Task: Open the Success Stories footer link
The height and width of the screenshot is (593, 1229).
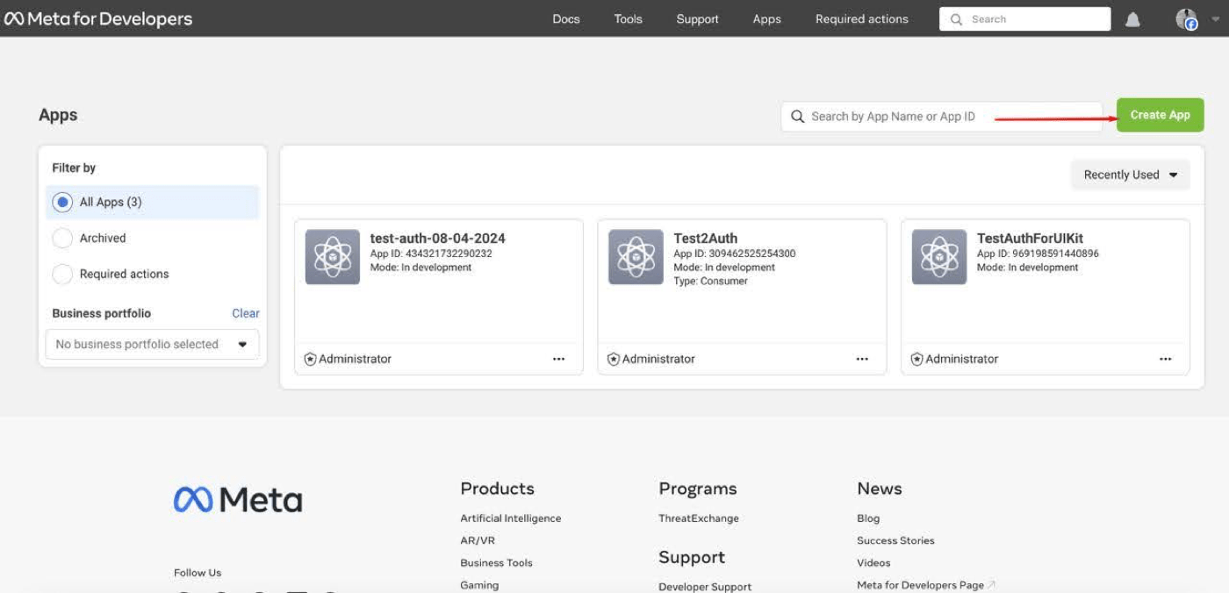Action: pos(895,540)
